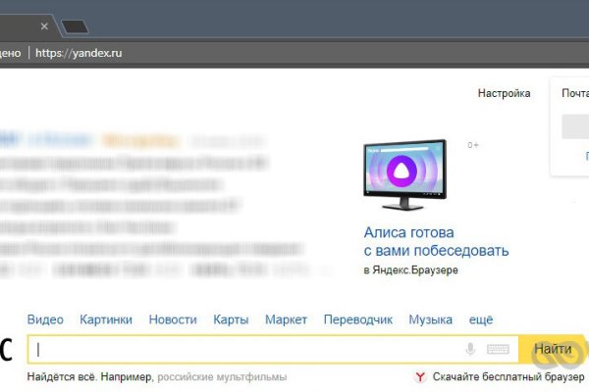The image size is (589, 392).
Task: Go to Картинки image search
Action: (106, 319)
